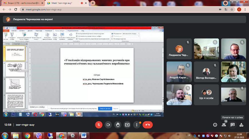Open meeting details info icon
This screenshot has width=249, height=139.
[215, 125]
